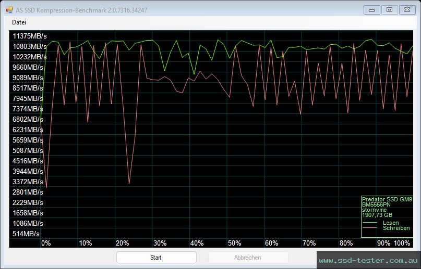Click the 80% x-axis label
This screenshot has width=421, height=269.
click(346, 244)
